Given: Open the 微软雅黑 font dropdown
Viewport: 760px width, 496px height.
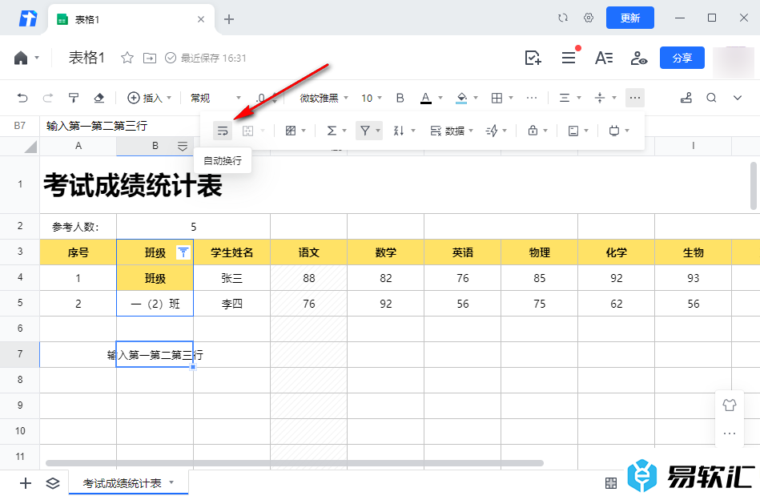Looking at the screenshot, I should point(324,98).
